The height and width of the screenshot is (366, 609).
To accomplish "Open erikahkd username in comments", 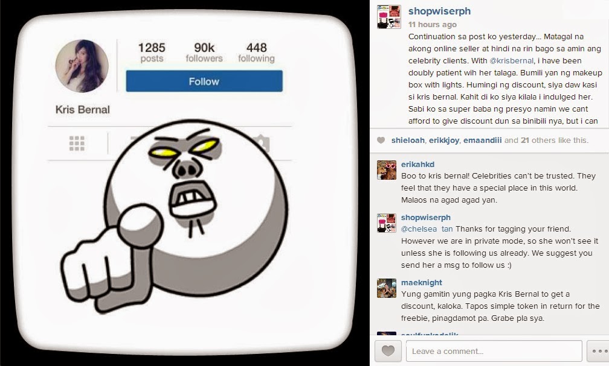I will 417,165.
